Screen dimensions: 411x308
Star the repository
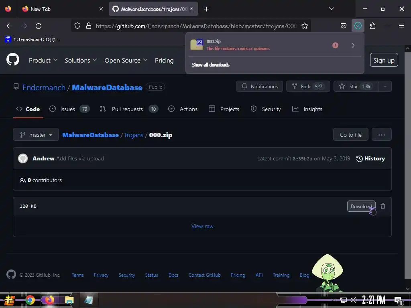(x=356, y=86)
